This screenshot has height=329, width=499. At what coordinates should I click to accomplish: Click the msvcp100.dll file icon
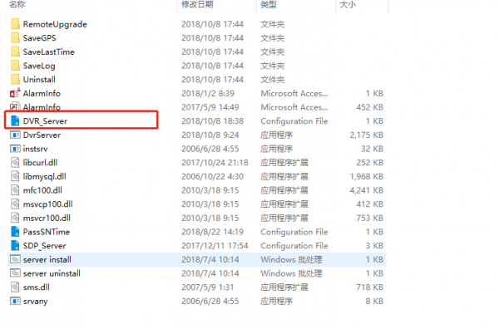[x=15, y=204]
